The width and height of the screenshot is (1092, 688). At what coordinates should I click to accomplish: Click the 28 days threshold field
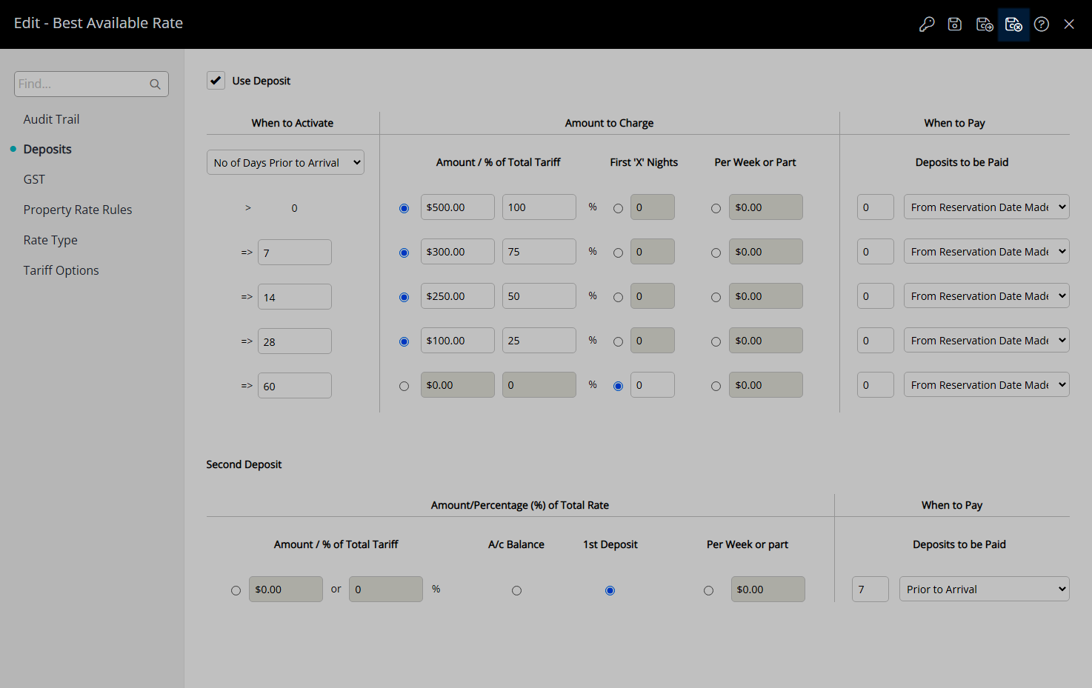coord(295,341)
